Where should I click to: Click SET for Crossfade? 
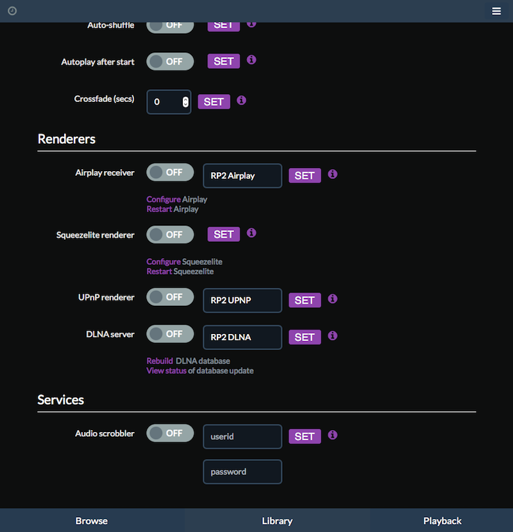click(x=214, y=102)
